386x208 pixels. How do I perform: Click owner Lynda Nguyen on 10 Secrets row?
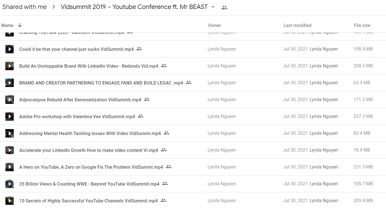point(222,201)
